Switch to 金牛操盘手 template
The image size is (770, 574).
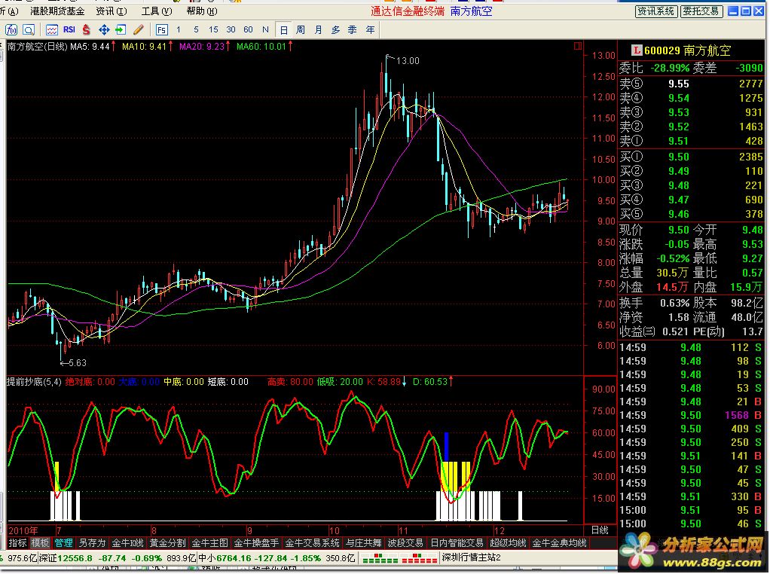click(256, 543)
